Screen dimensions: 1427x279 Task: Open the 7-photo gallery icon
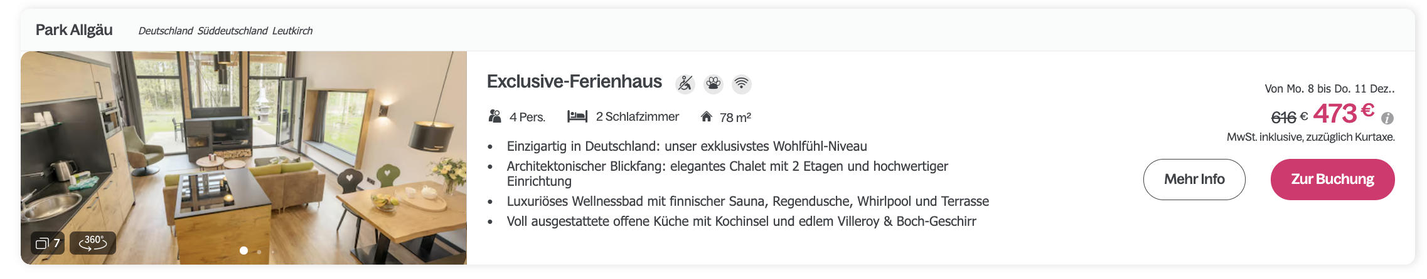pyautogui.click(x=48, y=243)
